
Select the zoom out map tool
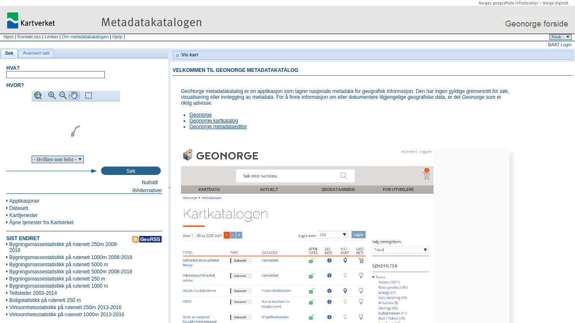point(63,95)
